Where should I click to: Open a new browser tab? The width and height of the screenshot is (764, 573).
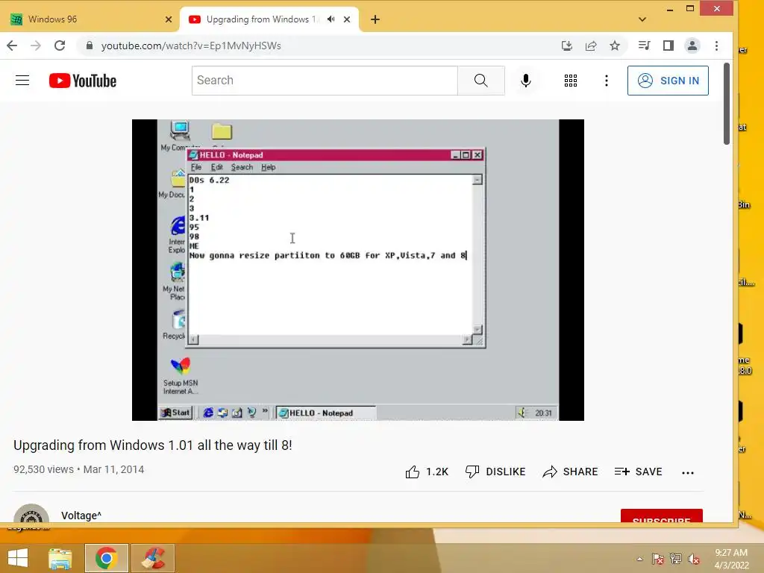[375, 19]
